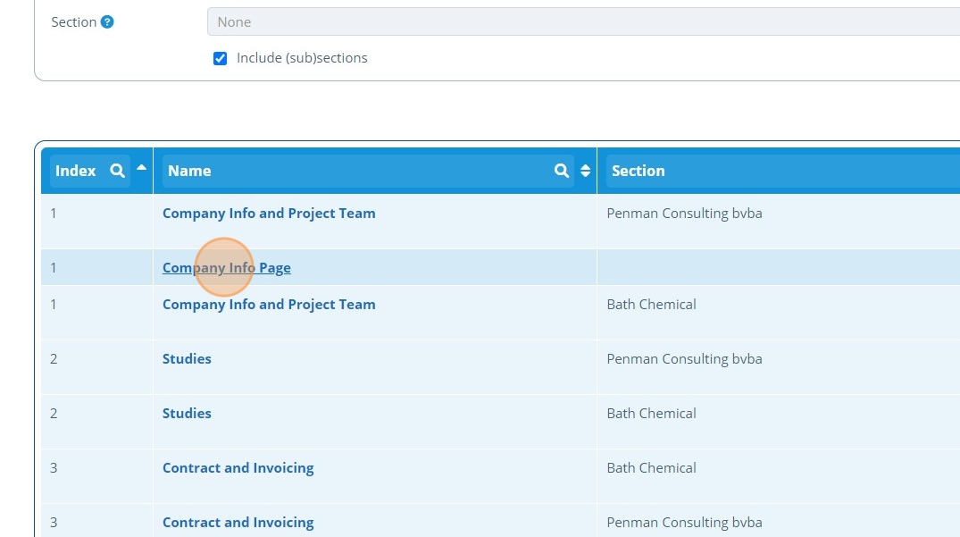
Task: Open the Company Info Page link
Action: tap(227, 268)
